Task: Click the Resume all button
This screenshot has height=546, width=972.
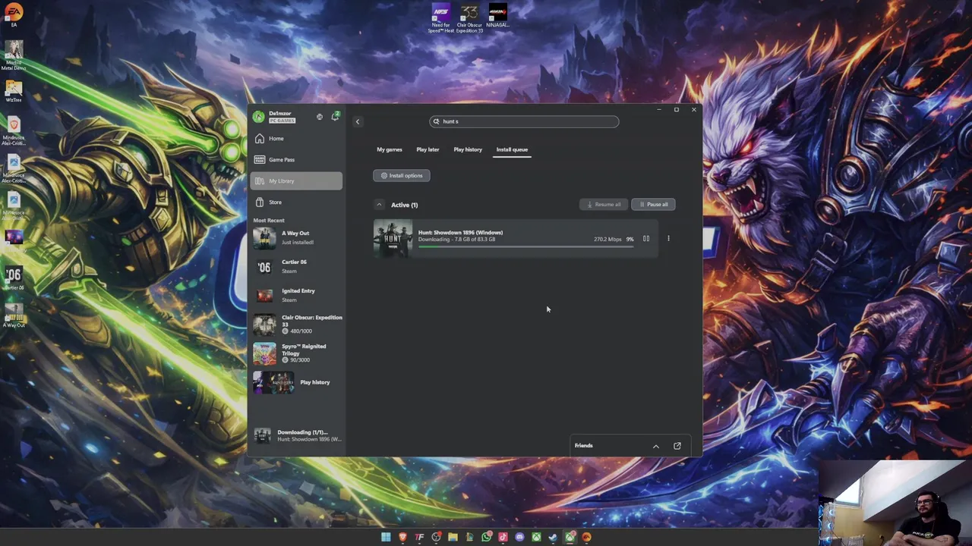Action: coord(604,205)
